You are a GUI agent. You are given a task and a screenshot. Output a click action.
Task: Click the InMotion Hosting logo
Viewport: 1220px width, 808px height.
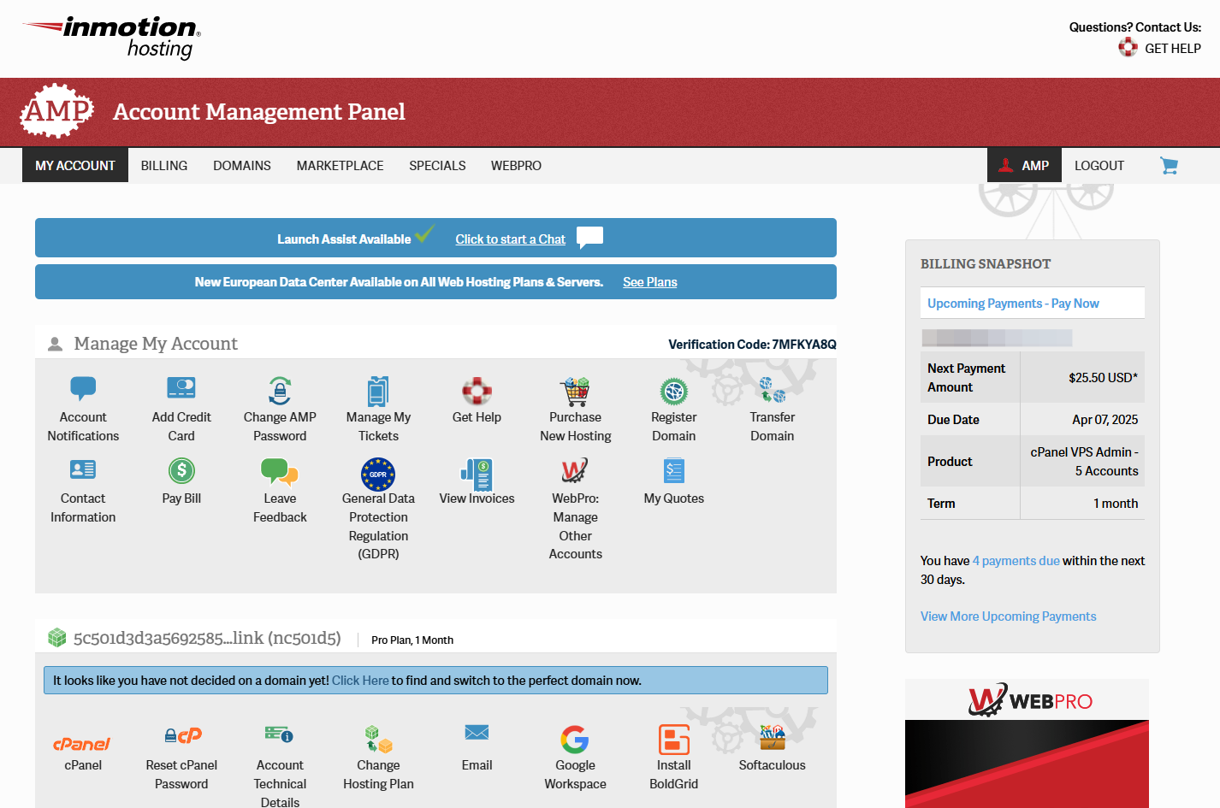[111, 38]
